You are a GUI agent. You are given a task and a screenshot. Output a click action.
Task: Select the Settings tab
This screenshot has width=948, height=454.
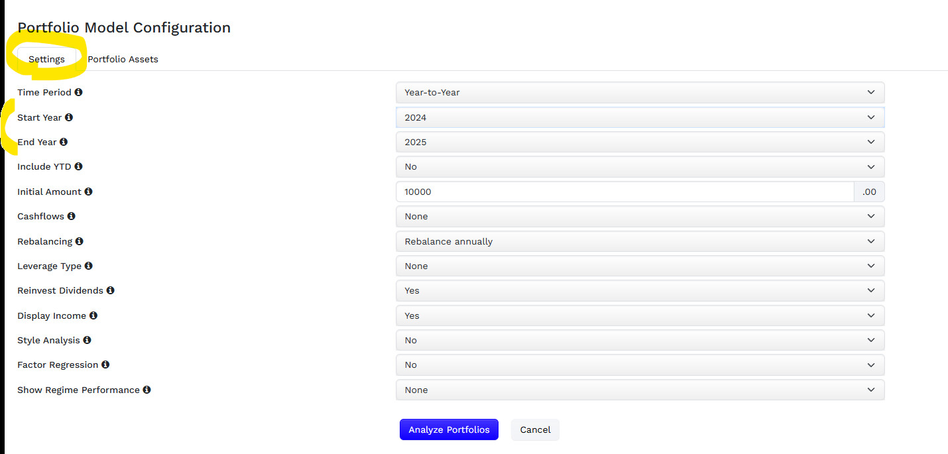(x=46, y=59)
